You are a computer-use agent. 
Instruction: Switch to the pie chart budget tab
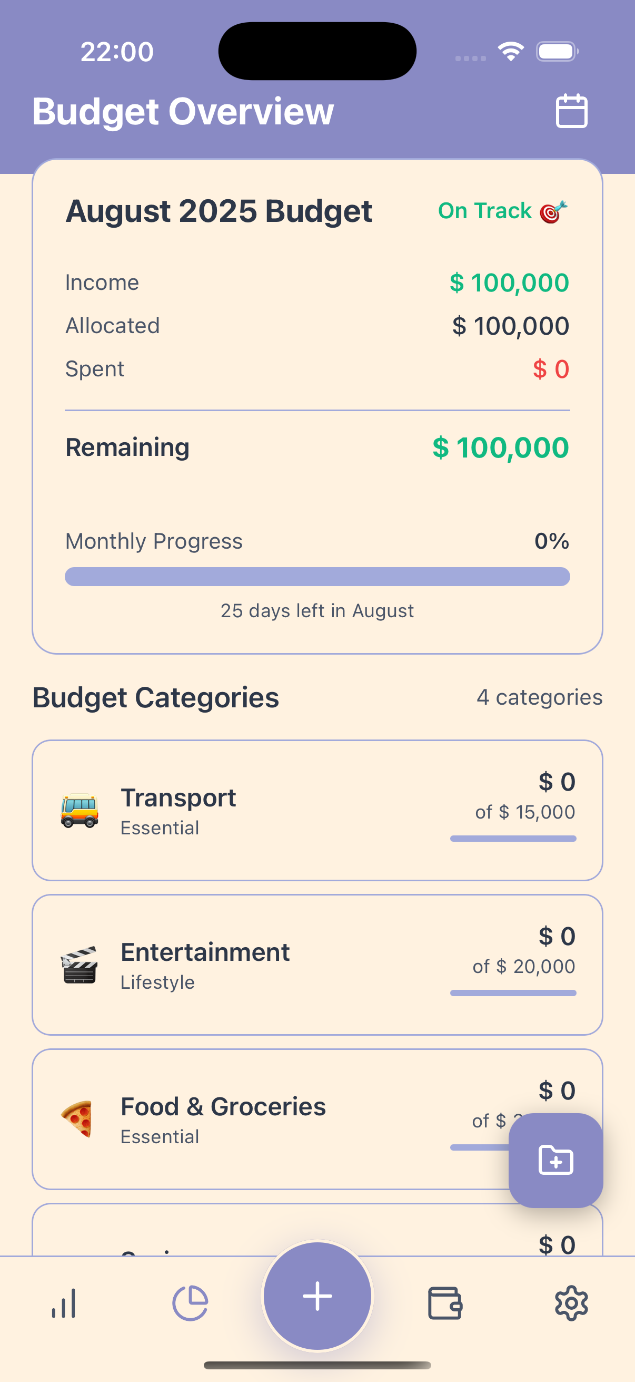point(190,1303)
